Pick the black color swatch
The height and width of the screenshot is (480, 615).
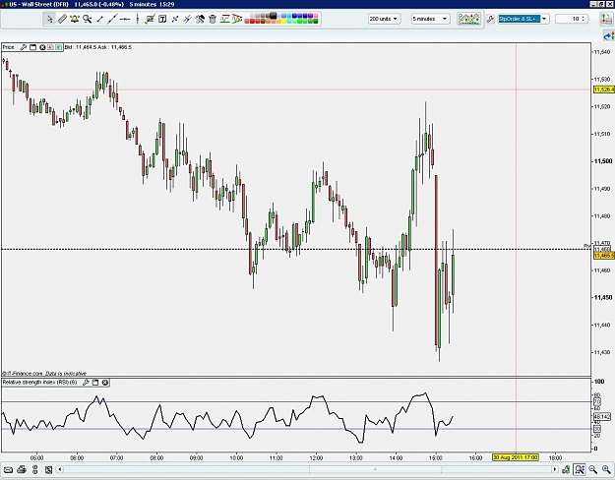274,16
